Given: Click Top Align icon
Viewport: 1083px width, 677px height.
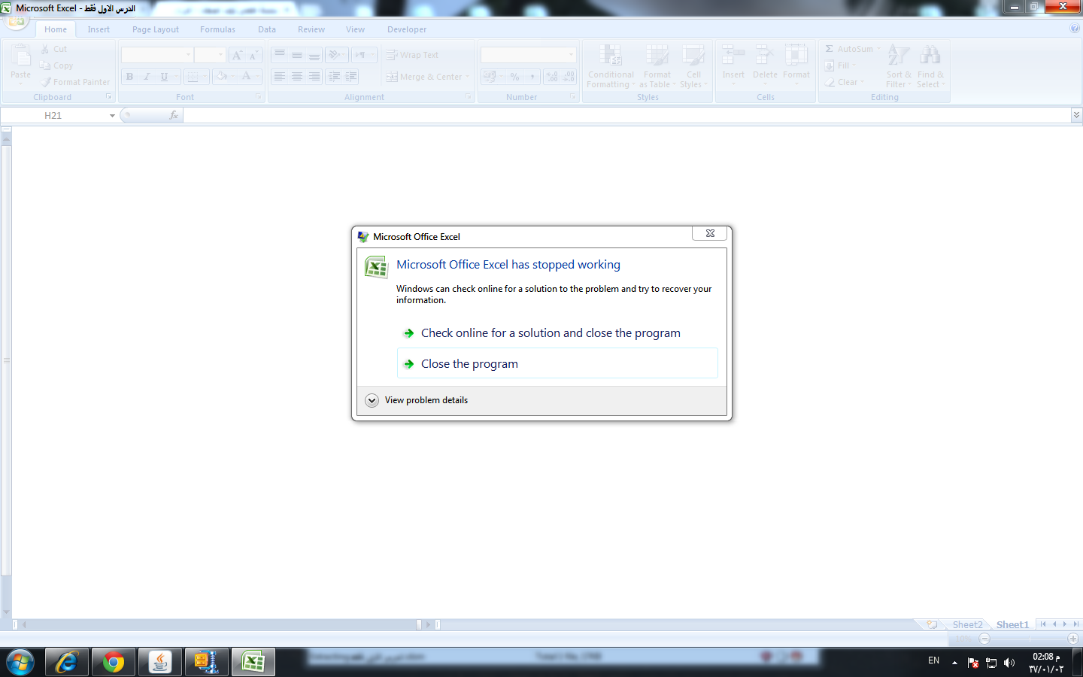Looking at the screenshot, I should point(280,55).
